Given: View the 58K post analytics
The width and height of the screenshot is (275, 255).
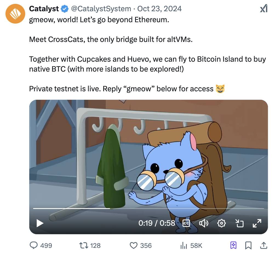Looking at the screenshot, I should coord(184,245).
